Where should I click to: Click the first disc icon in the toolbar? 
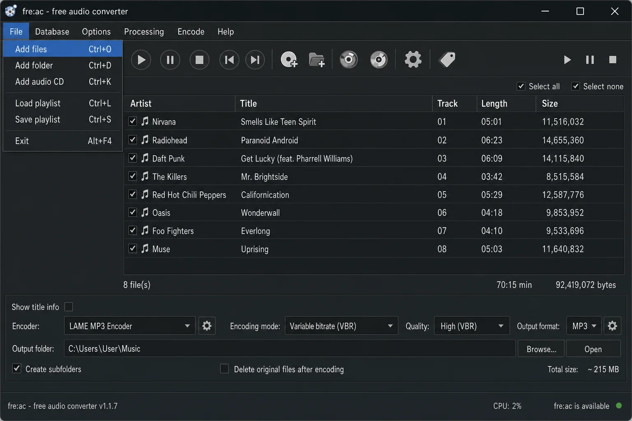(349, 60)
